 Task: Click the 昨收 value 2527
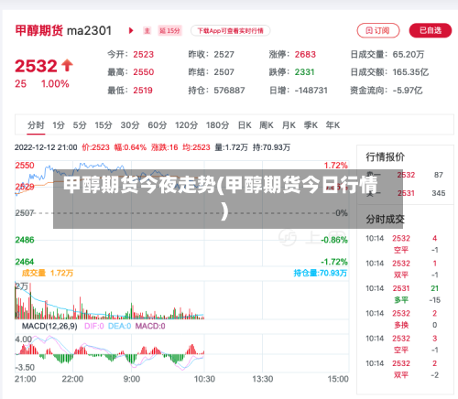pyautogui.click(x=224, y=54)
